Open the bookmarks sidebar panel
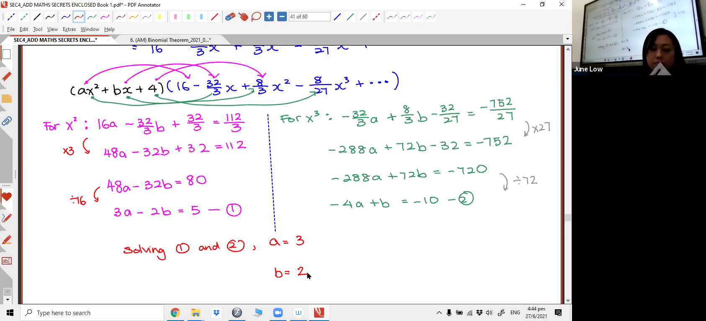Viewport: 706px width, 321px height. [x=6, y=99]
